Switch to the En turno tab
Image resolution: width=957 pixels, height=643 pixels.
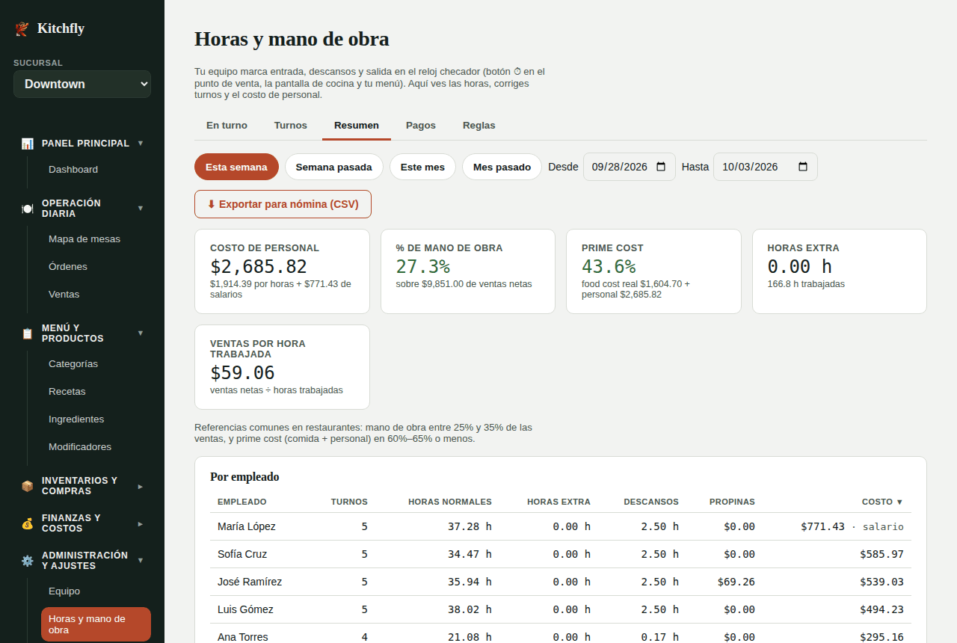pyautogui.click(x=227, y=126)
